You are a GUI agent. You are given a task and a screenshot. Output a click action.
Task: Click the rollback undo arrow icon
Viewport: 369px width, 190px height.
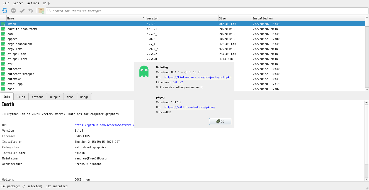(x=31, y=11)
